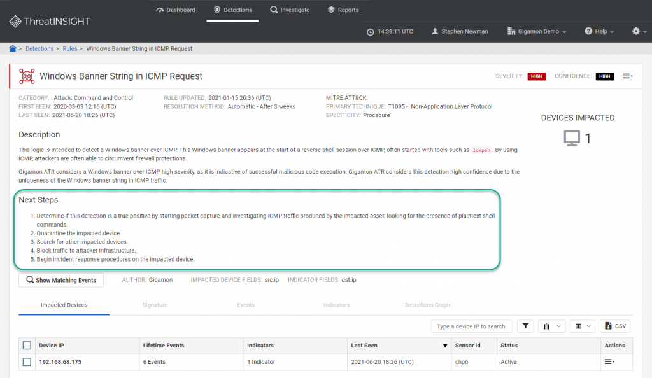The image size is (652, 378).
Task: Focus the device IP search field
Action: point(472,326)
